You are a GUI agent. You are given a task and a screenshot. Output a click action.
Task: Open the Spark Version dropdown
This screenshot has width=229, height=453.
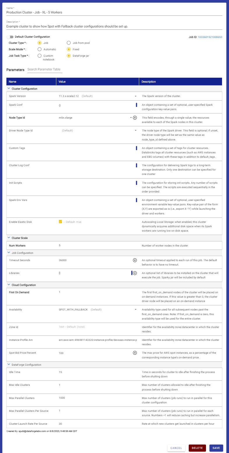pyautogui.click(x=135, y=96)
